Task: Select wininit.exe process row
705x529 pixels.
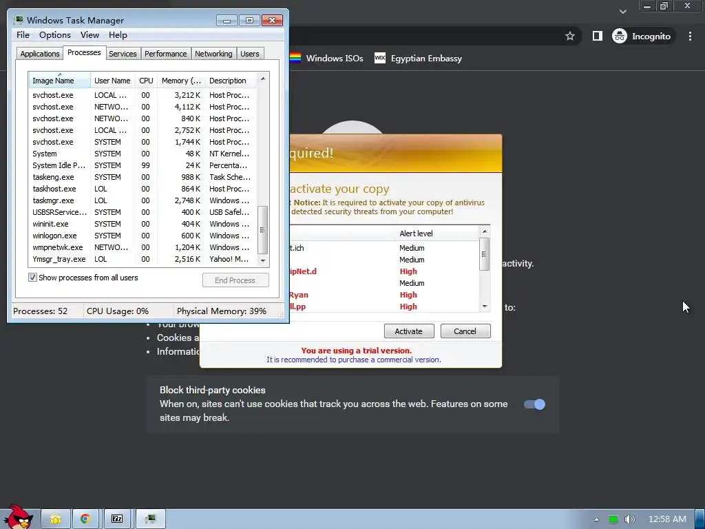Action: point(142,224)
